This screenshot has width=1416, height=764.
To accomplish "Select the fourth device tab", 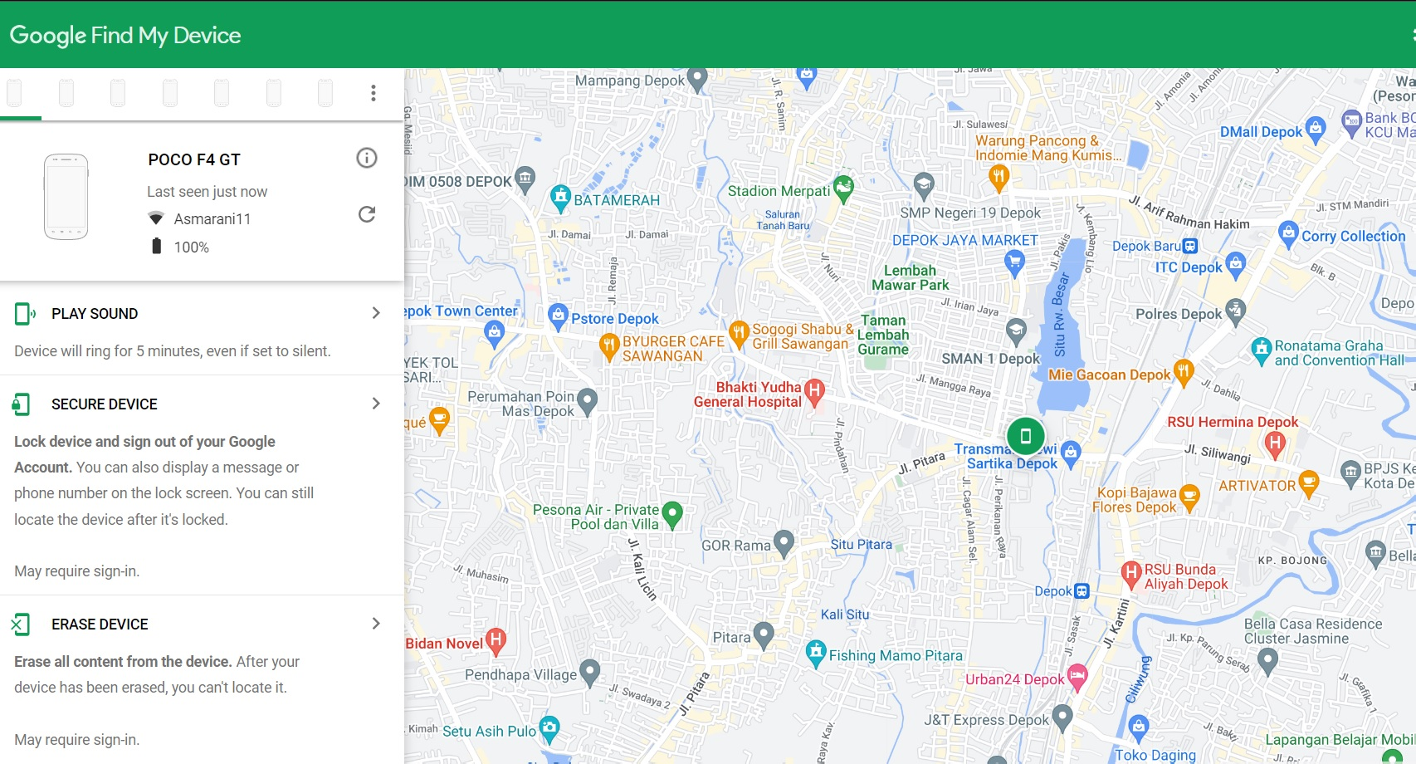I will click(x=170, y=93).
